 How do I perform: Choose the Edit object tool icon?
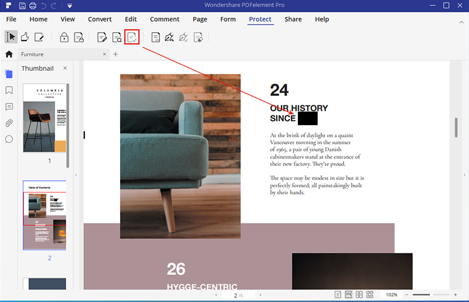(x=39, y=37)
